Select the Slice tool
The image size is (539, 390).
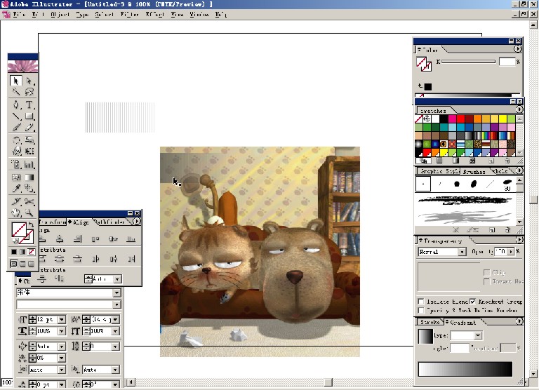[x=16, y=201]
